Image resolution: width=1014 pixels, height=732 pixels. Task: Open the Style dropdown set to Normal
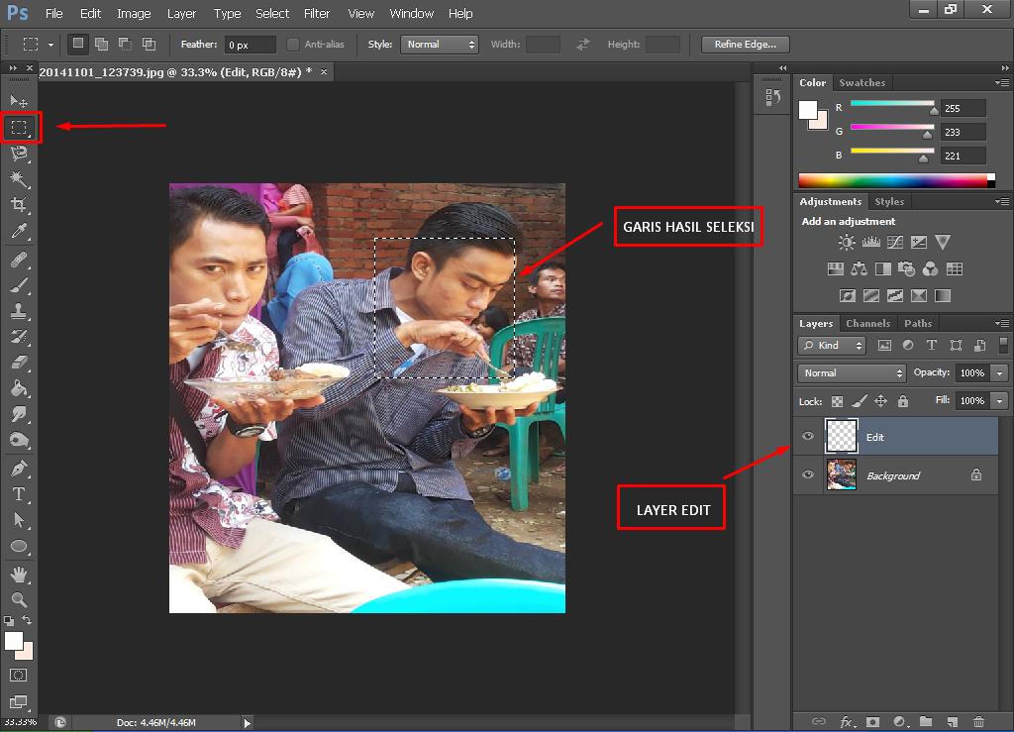pos(440,44)
